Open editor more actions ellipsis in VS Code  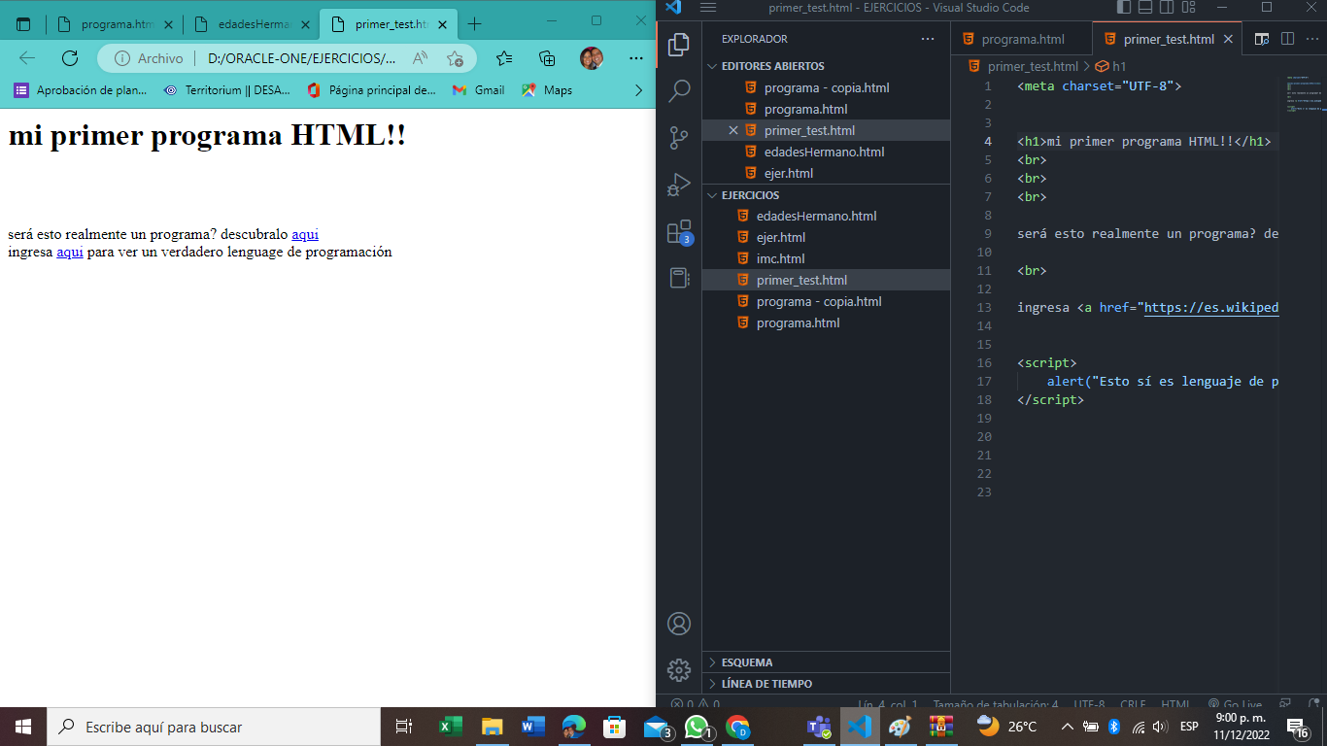click(1312, 39)
